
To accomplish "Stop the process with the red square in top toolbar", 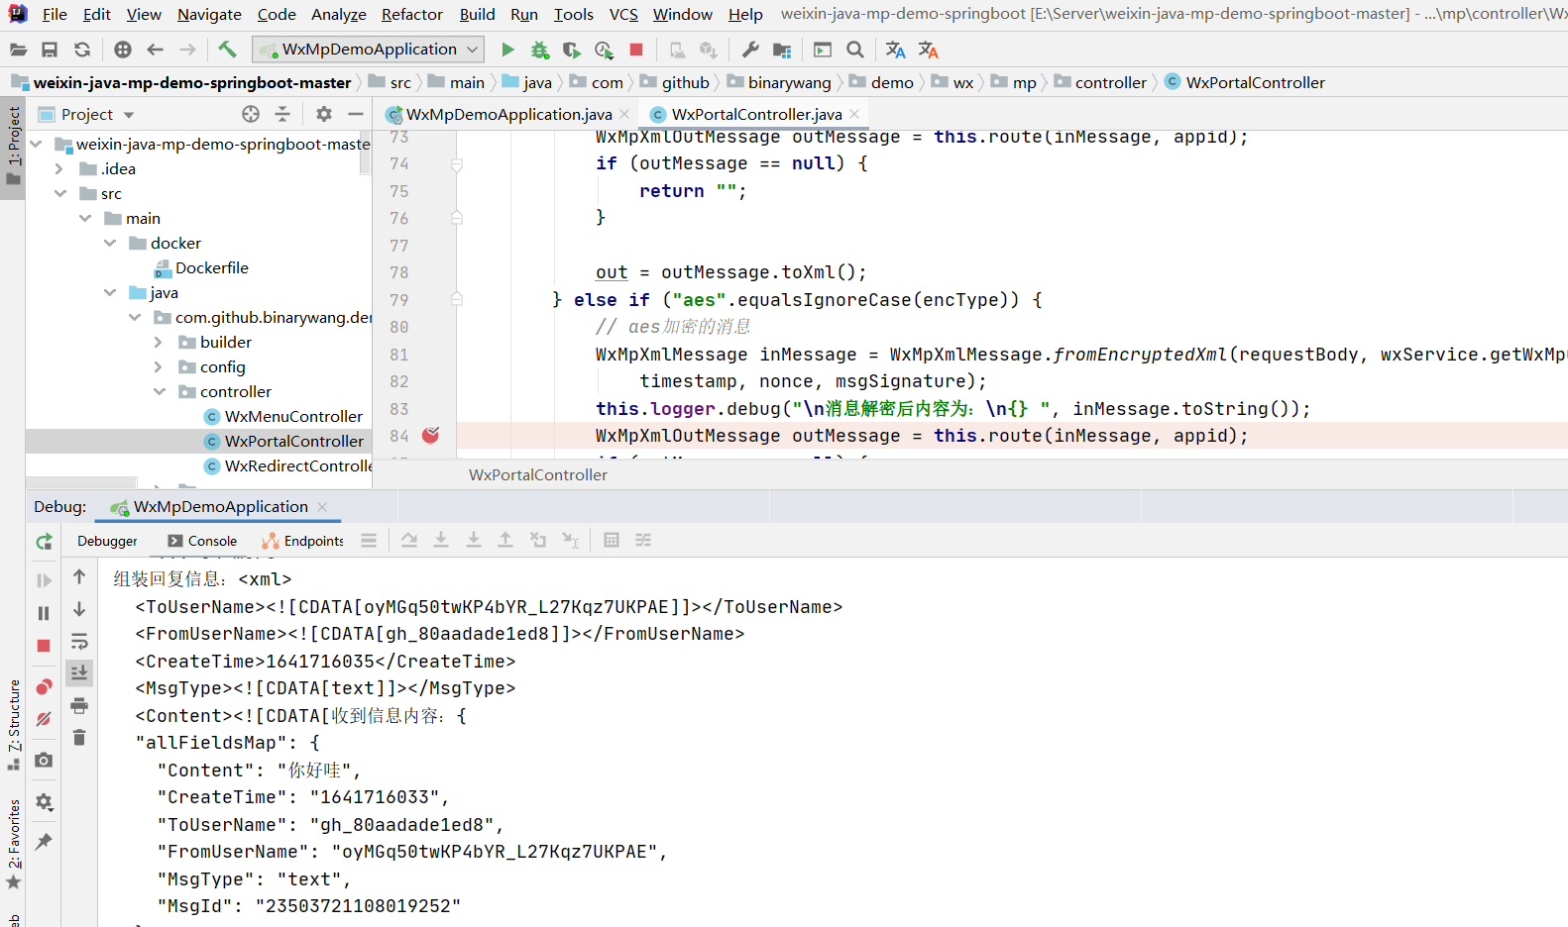I will point(636,50).
